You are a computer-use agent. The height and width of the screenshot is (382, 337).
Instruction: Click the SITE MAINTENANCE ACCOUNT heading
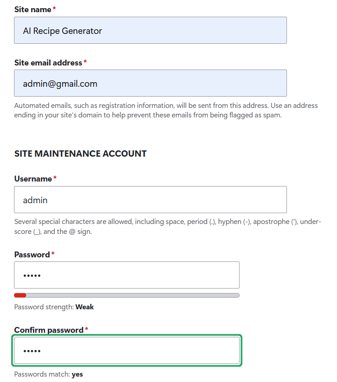coord(80,154)
